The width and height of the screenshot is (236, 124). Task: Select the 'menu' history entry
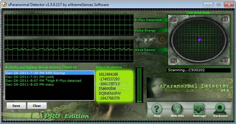click(x=50, y=84)
